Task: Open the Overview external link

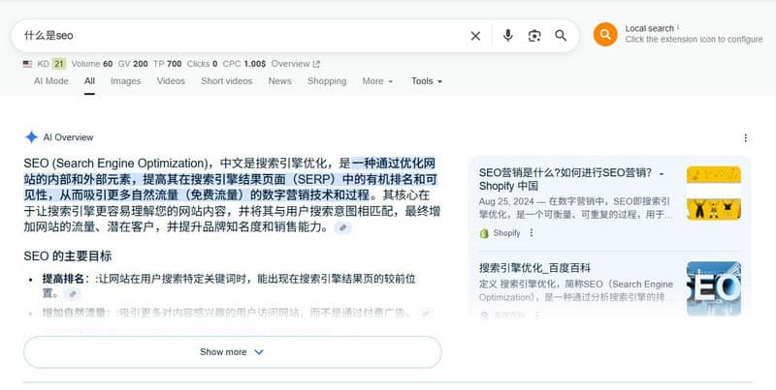Action: (x=296, y=64)
